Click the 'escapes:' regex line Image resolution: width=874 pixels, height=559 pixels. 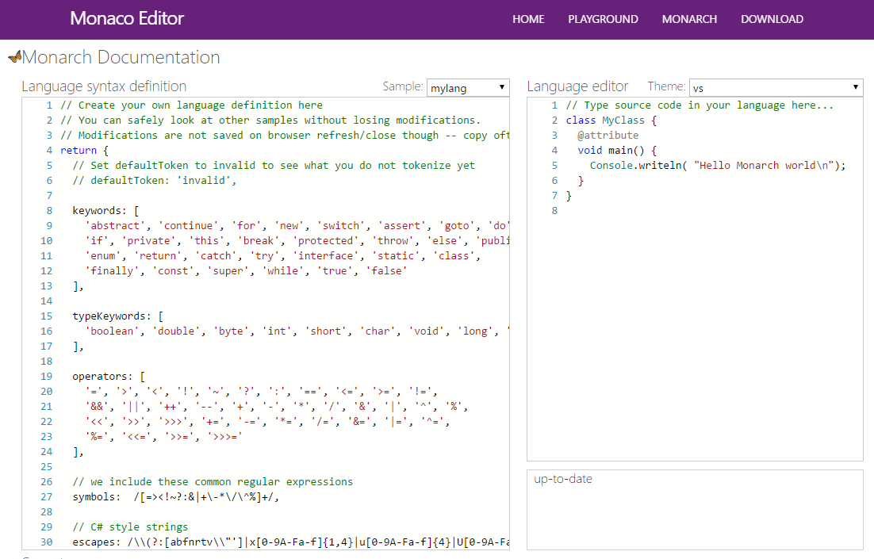[291, 542]
